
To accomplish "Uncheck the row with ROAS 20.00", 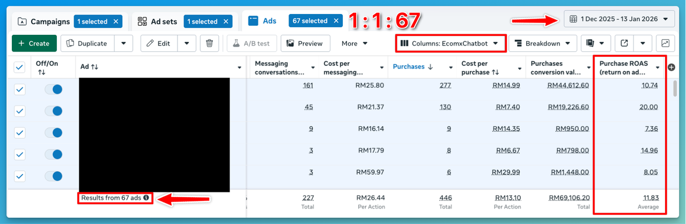I will 19,111.
